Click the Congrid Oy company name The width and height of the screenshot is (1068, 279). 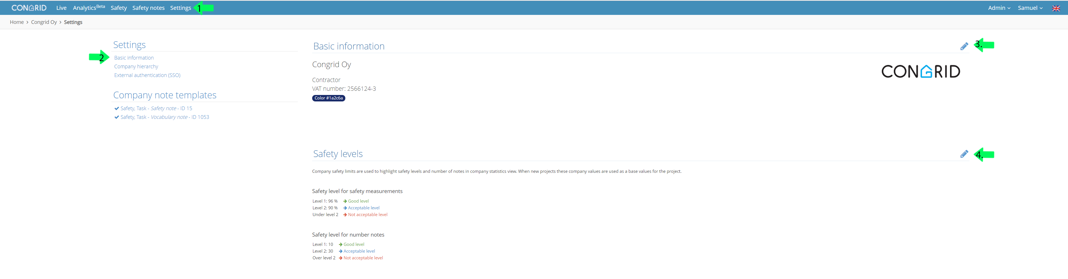coord(332,65)
